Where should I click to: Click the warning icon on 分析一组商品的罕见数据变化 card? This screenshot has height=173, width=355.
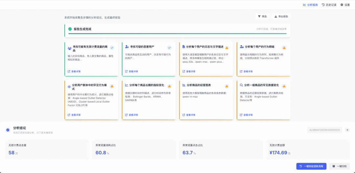click(284, 86)
